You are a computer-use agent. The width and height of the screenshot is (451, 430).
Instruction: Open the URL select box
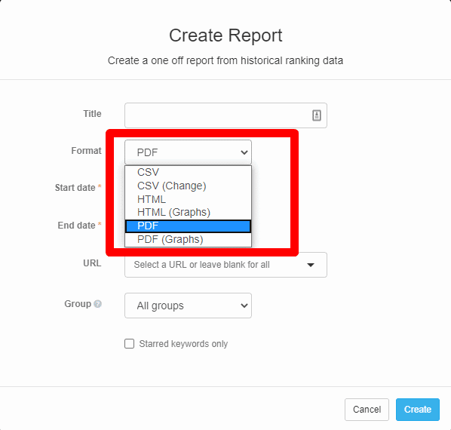point(226,265)
